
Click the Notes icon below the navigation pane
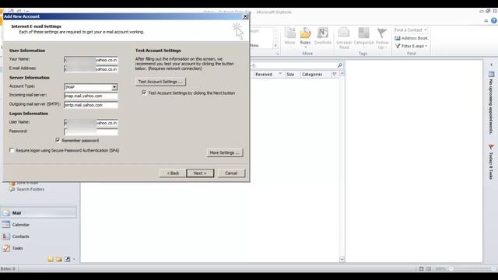(x=51, y=259)
